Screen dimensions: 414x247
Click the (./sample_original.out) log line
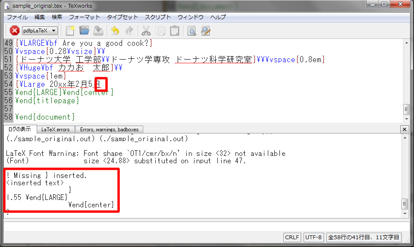97,139
